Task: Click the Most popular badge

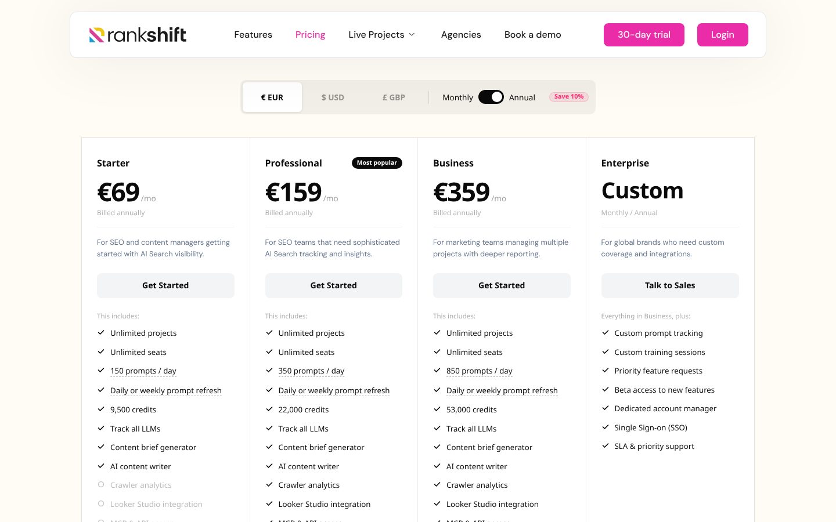Action: click(377, 163)
